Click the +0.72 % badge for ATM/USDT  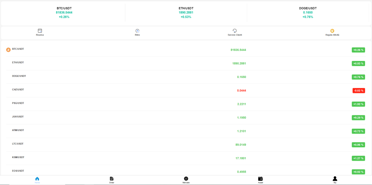pyautogui.click(x=358, y=131)
